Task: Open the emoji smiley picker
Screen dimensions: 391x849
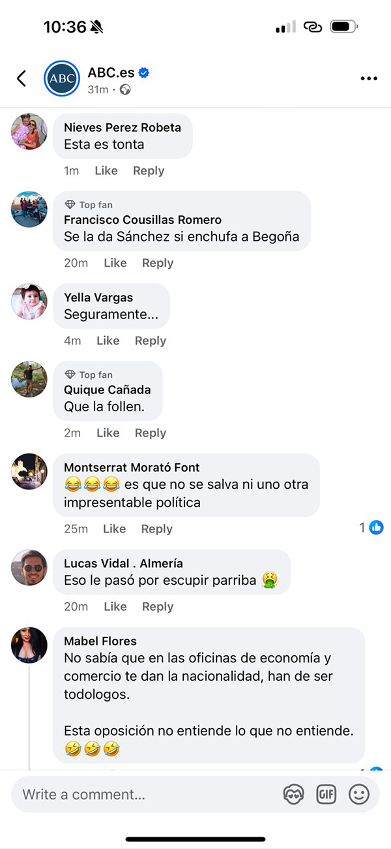Action: [358, 794]
